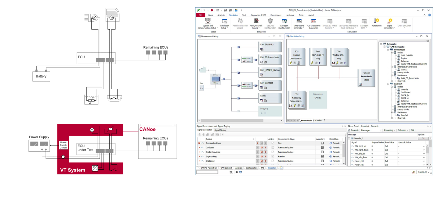The image size is (433, 204).
Task: Collapse the Comfort network tree node
Action: (387, 84)
